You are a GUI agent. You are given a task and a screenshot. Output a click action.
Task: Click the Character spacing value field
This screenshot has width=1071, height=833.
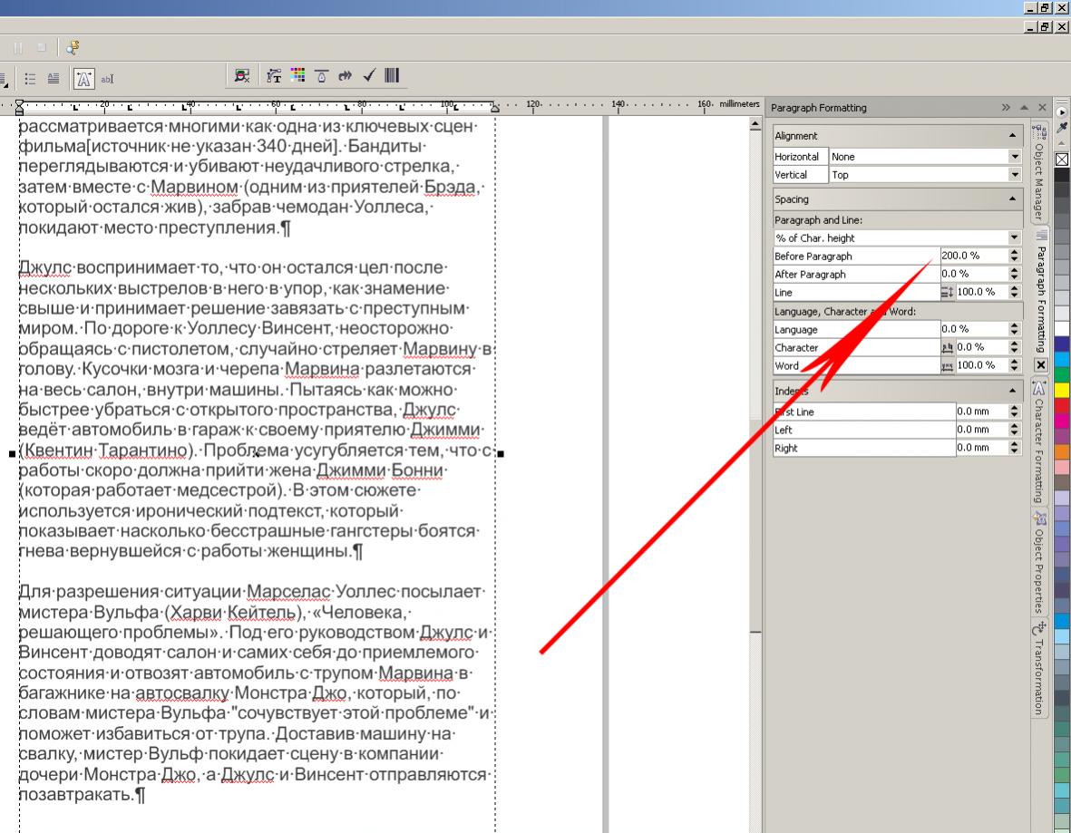pyautogui.click(x=981, y=347)
